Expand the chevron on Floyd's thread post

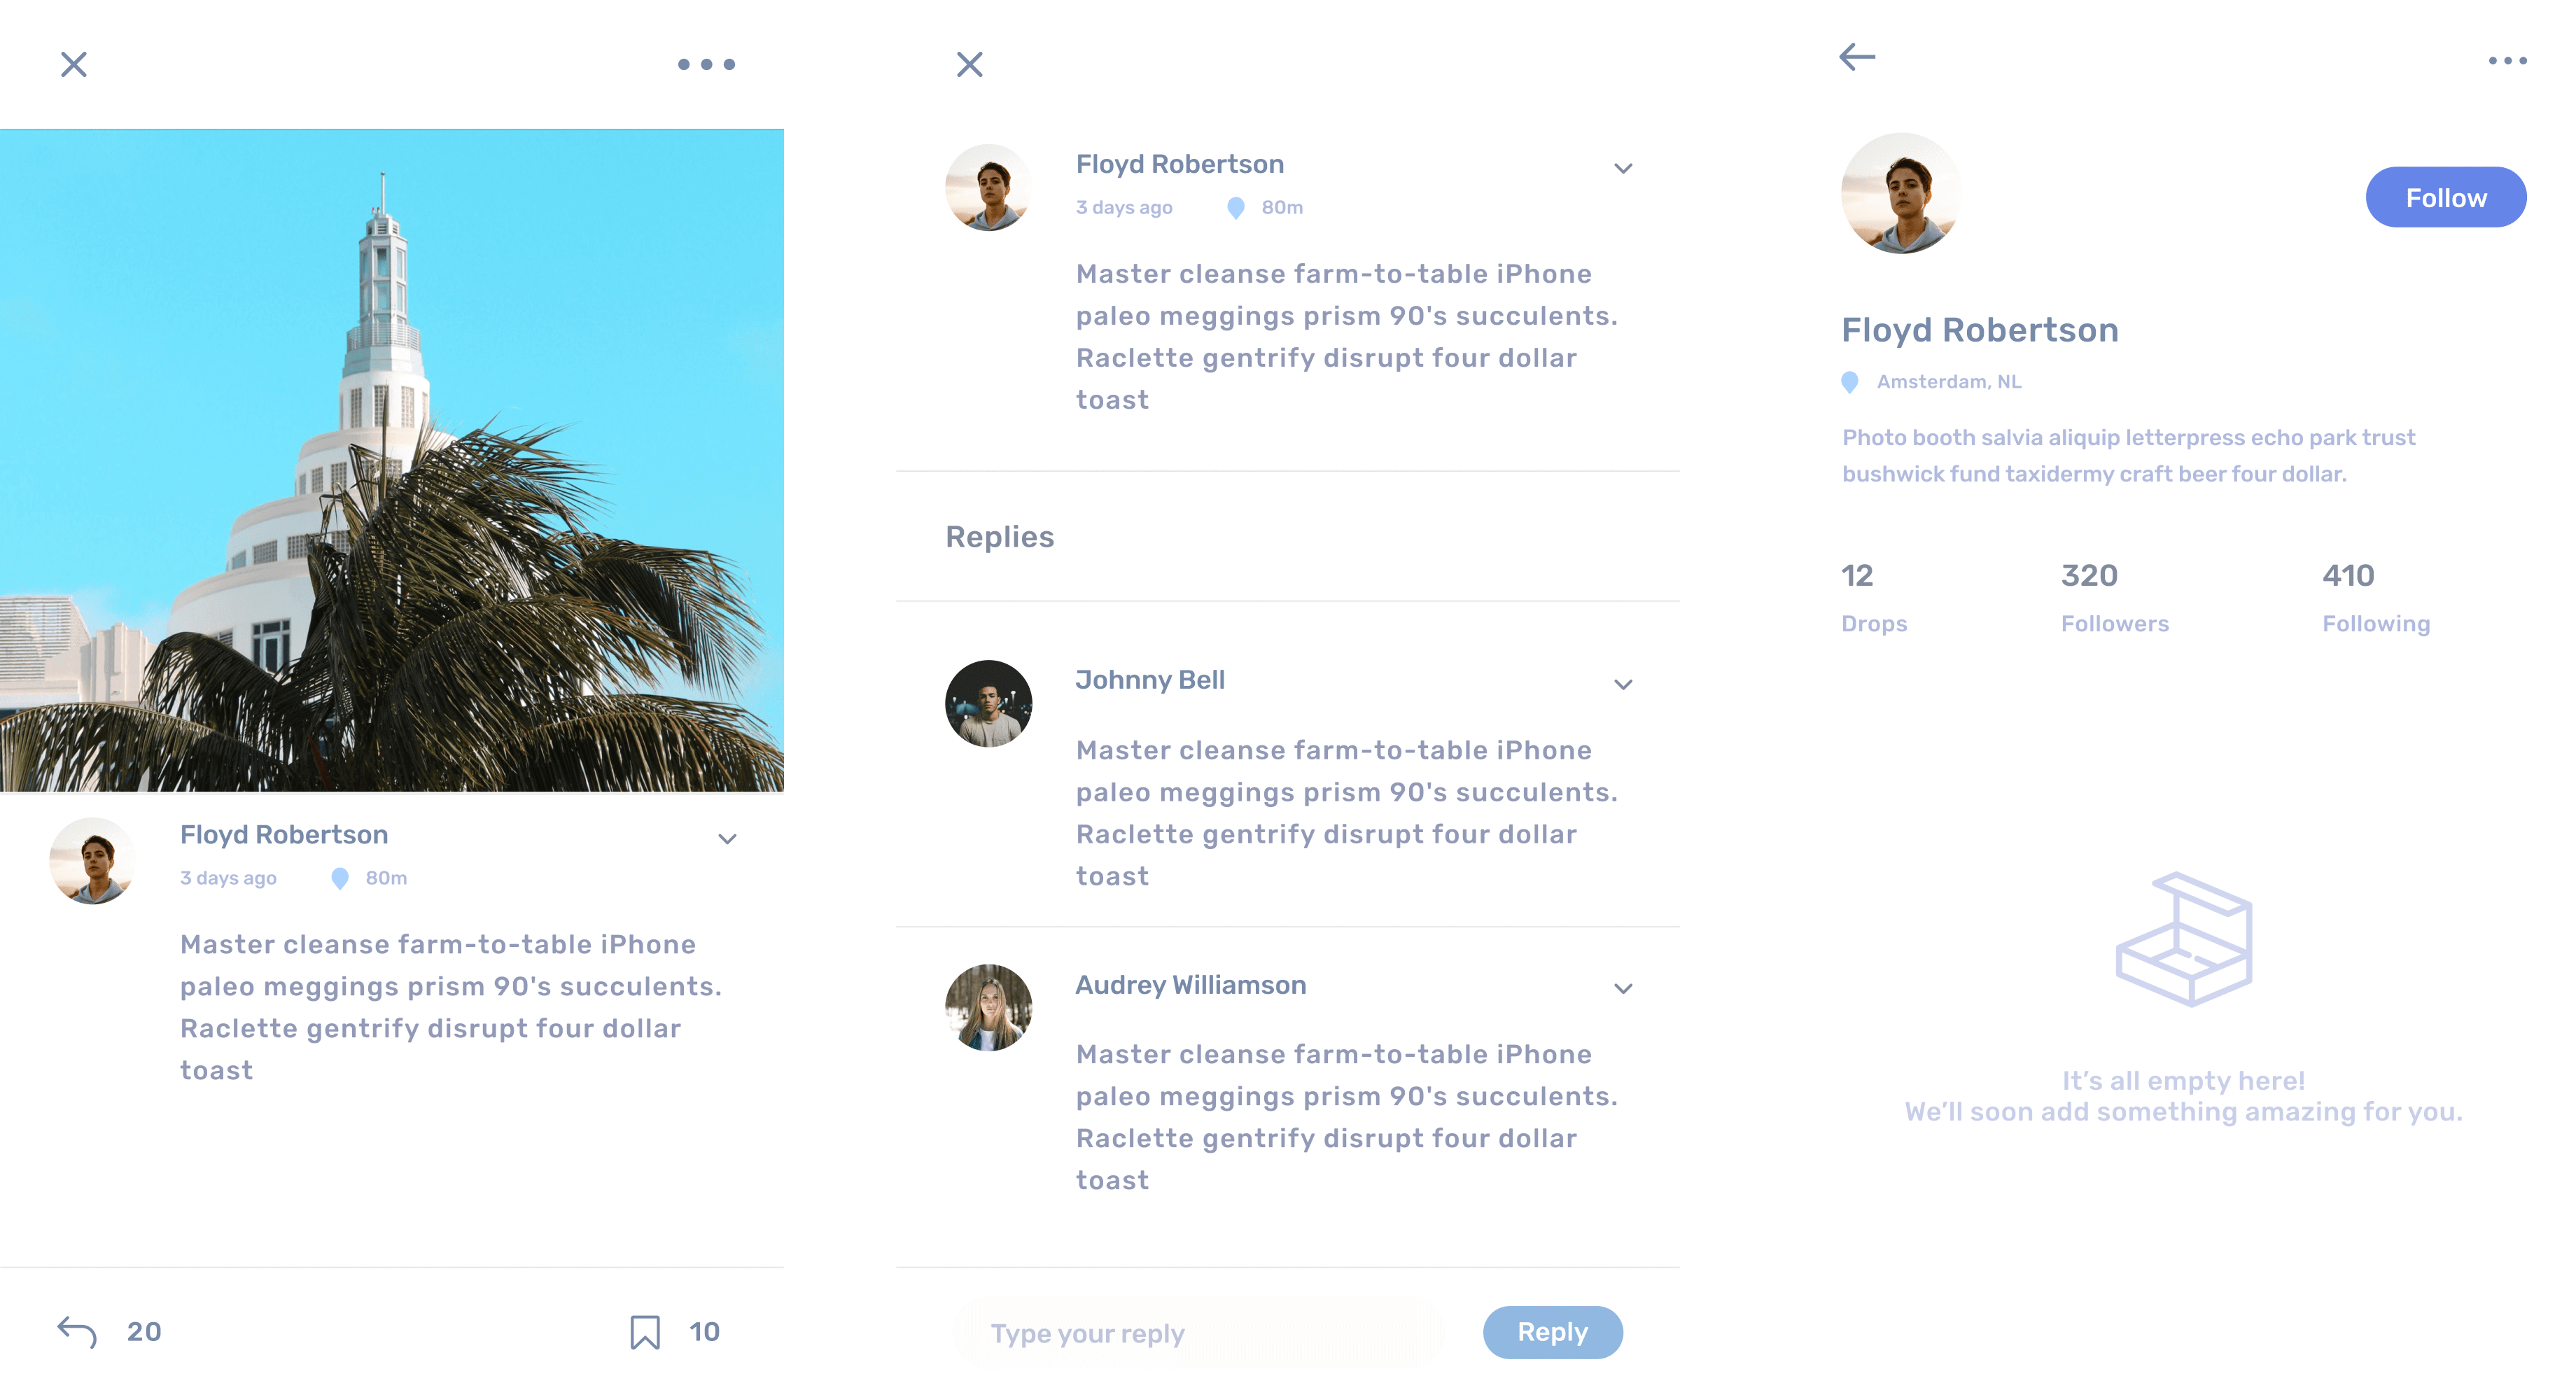pyautogui.click(x=1623, y=168)
